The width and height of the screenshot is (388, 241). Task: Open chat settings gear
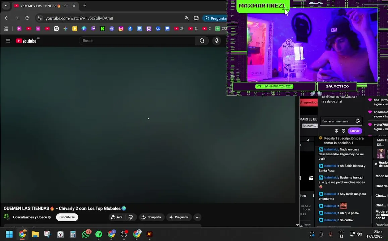click(x=343, y=131)
